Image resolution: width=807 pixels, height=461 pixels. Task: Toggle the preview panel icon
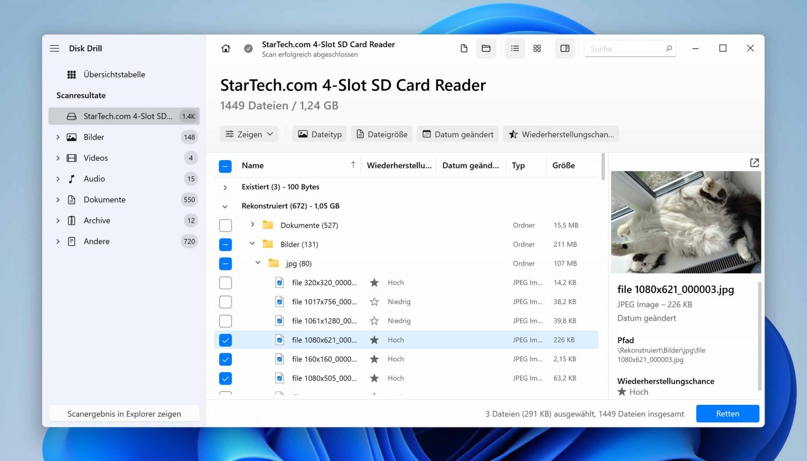coord(565,48)
